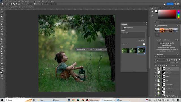
Task: Hide the 'arbol de manzana' layer
Action: click(x=156, y=84)
